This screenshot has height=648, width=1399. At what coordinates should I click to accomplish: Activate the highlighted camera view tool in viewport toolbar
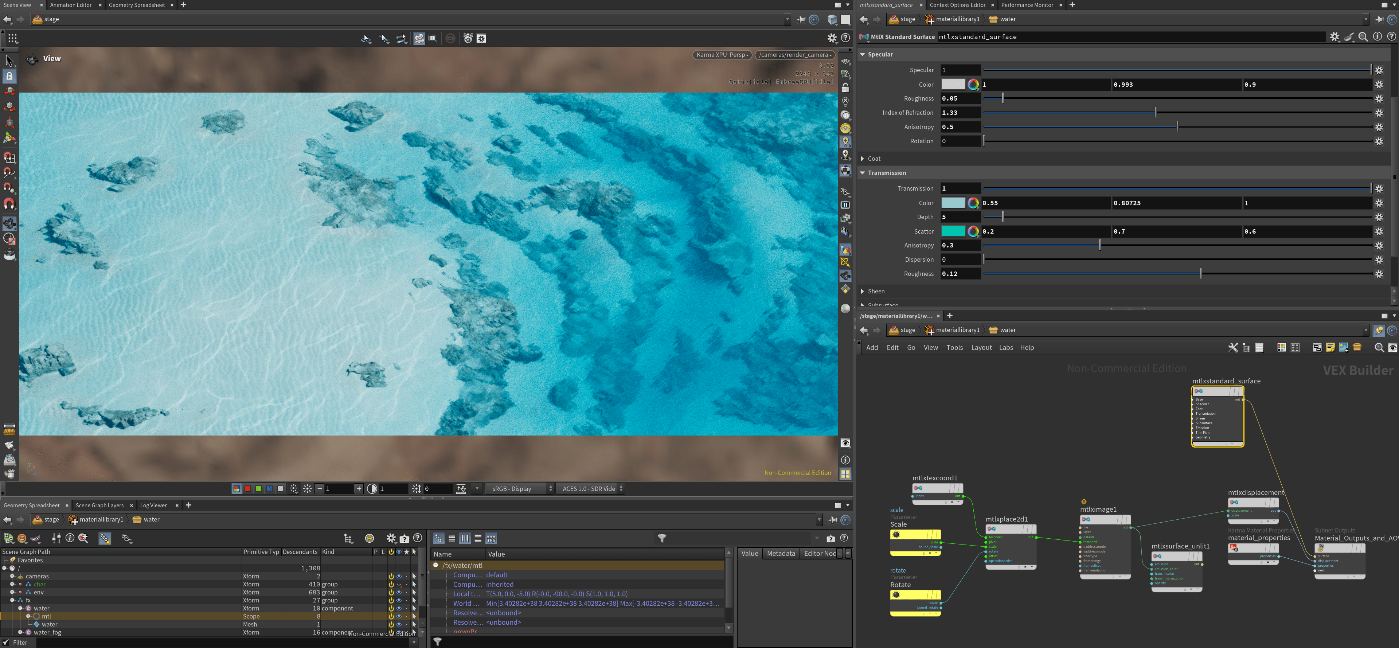[419, 39]
